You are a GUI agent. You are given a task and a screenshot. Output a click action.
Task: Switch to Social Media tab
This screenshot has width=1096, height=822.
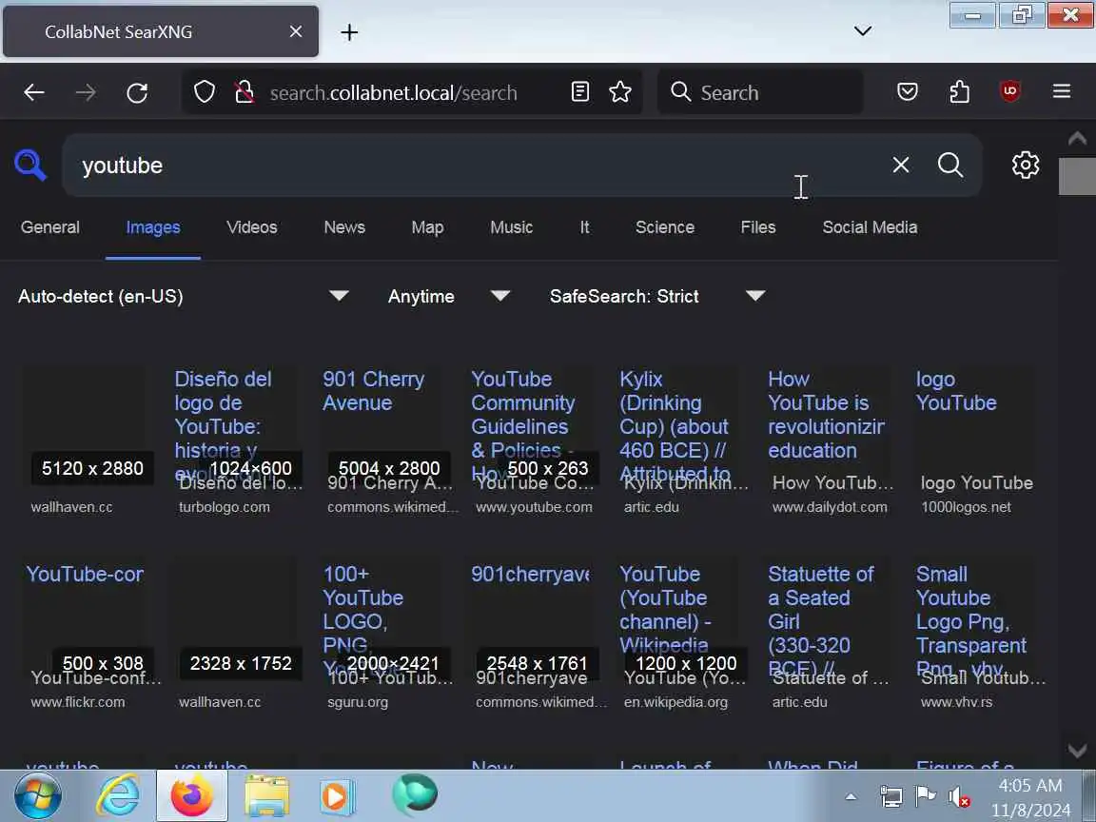(x=870, y=227)
